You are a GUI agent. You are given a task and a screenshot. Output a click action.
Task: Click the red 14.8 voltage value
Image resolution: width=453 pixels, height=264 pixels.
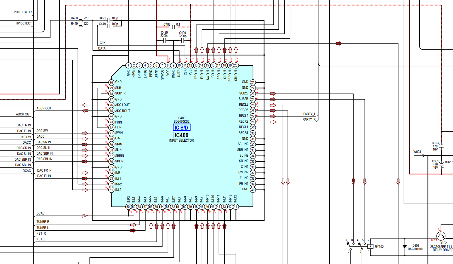tap(433, 240)
